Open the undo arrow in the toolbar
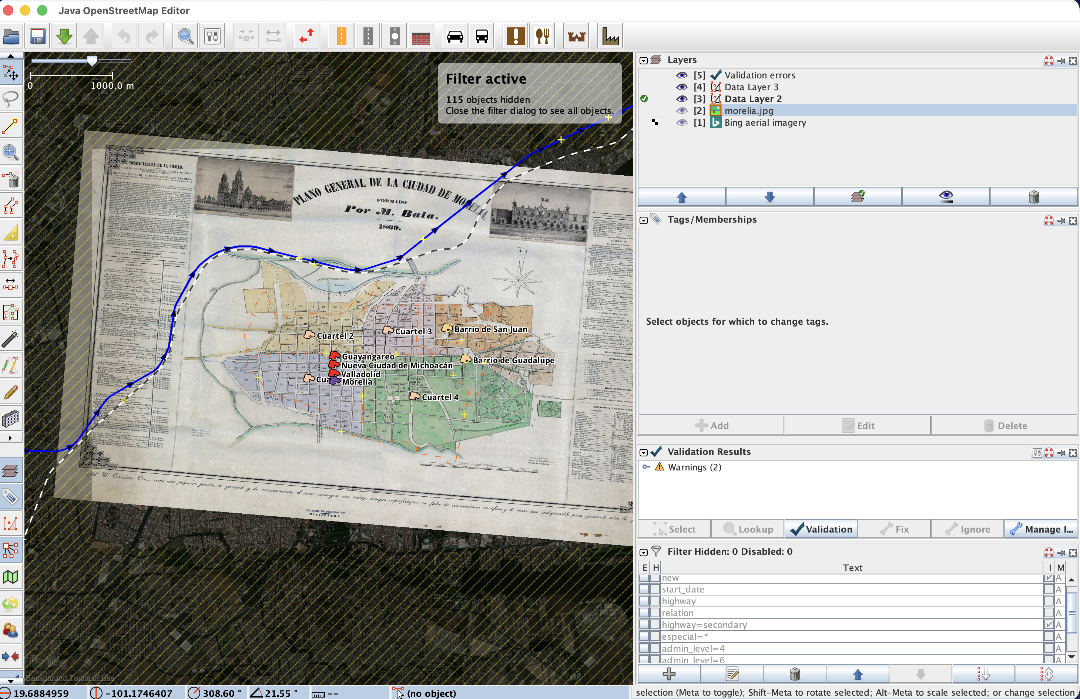The height and width of the screenshot is (699, 1080). [x=124, y=36]
